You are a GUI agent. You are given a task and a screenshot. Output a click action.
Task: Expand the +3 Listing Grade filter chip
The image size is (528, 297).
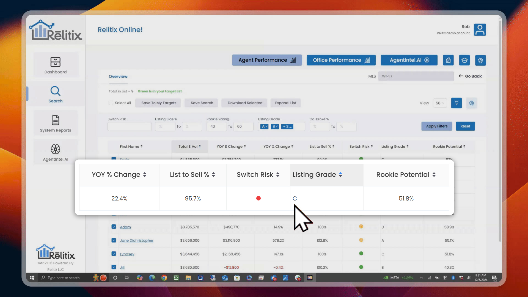pyautogui.click(x=287, y=127)
